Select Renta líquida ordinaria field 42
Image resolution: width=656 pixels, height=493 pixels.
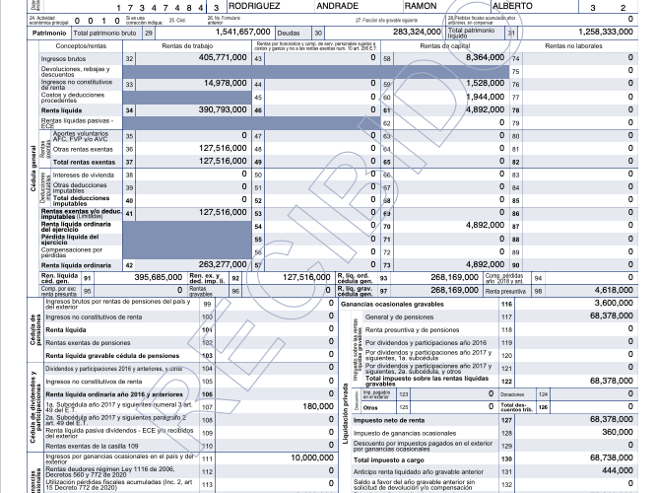(x=192, y=264)
